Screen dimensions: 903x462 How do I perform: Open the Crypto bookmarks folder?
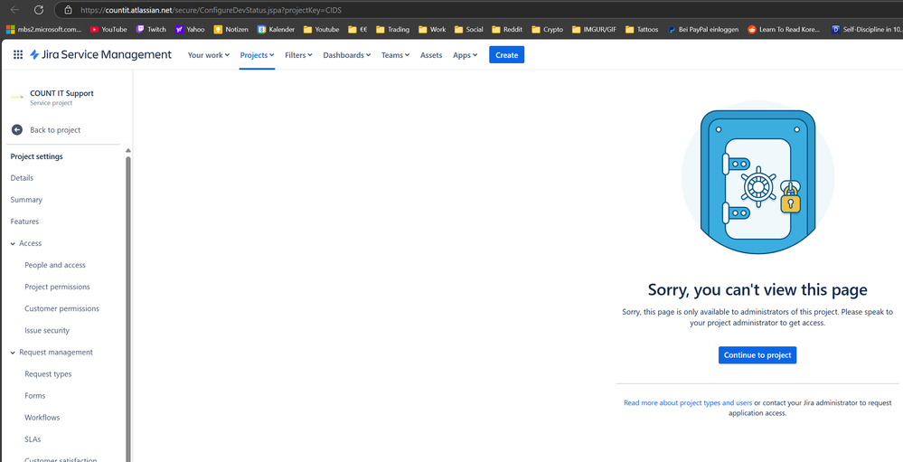click(x=547, y=29)
